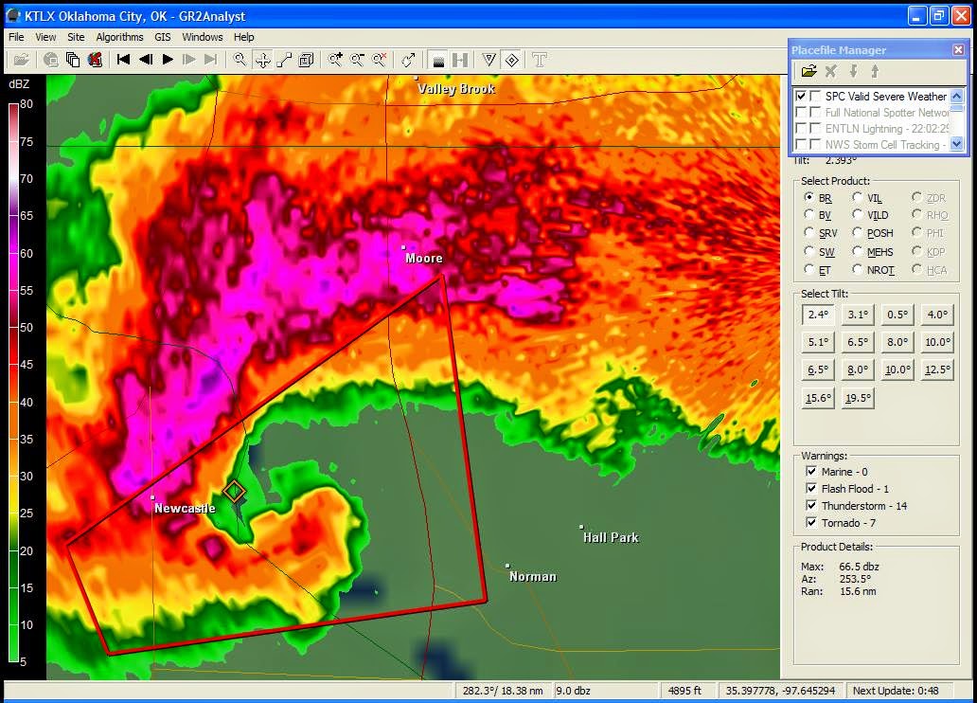Click the reset zoom (red x) magnifier icon
Screen dimensions: 977x703
[379, 60]
